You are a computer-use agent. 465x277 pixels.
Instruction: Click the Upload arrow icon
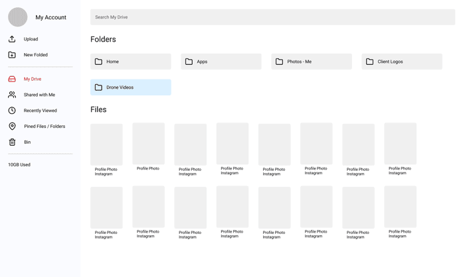tap(12, 39)
